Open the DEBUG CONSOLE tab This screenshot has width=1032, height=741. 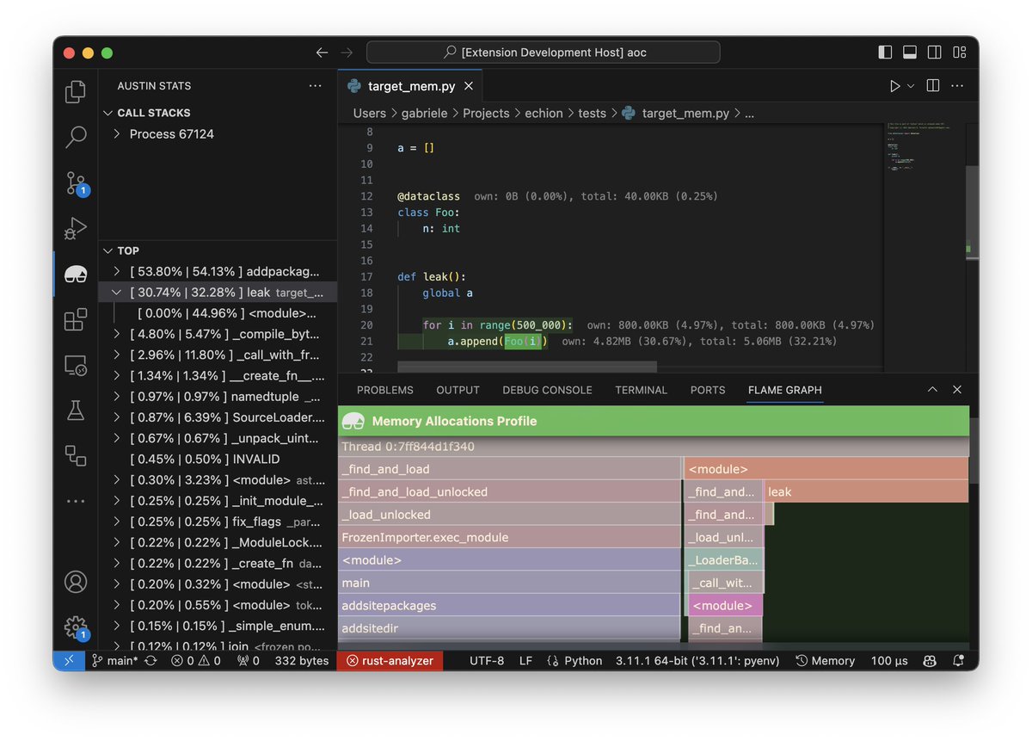(547, 390)
